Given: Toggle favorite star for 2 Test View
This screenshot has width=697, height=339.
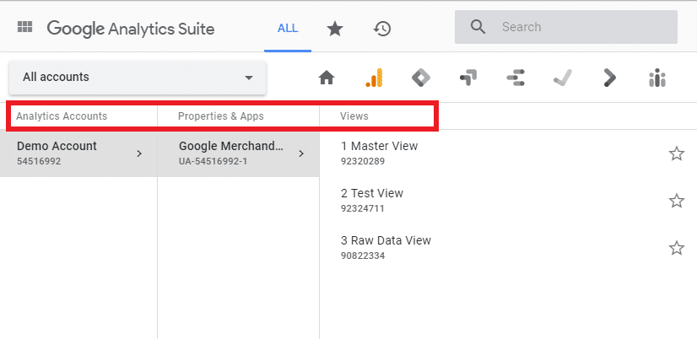Looking at the screenshot, I should click(x=676, y=201).
